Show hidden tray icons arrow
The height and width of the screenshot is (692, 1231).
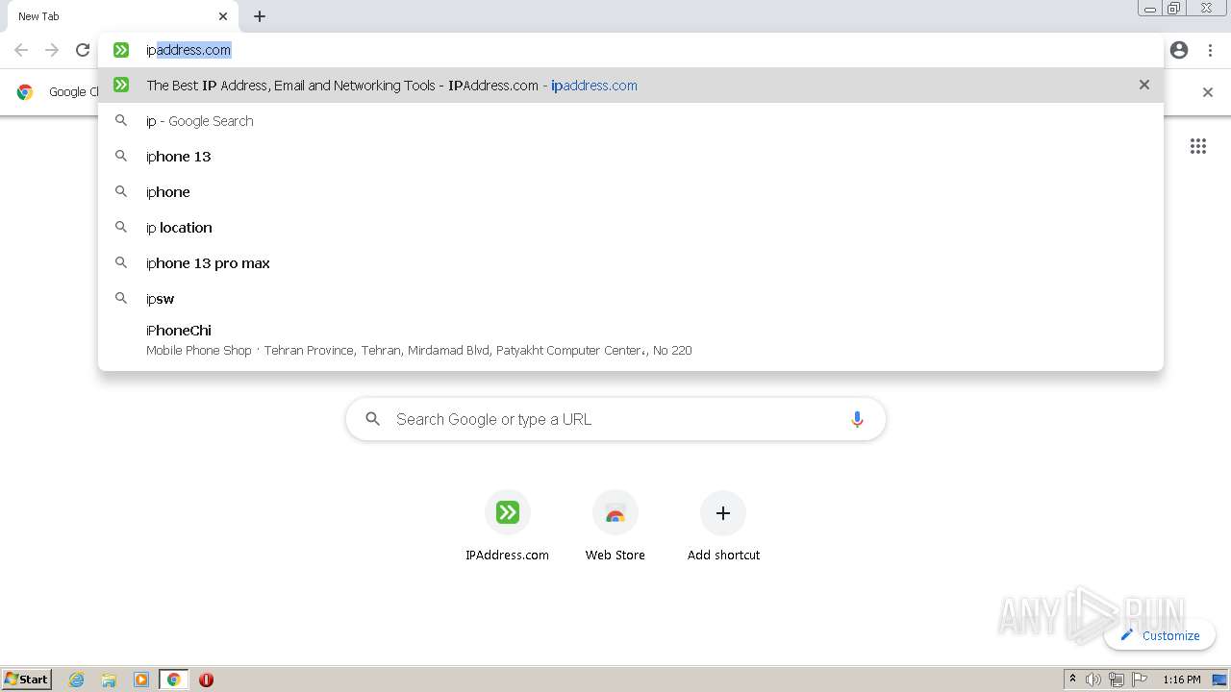click(1072, 680)
